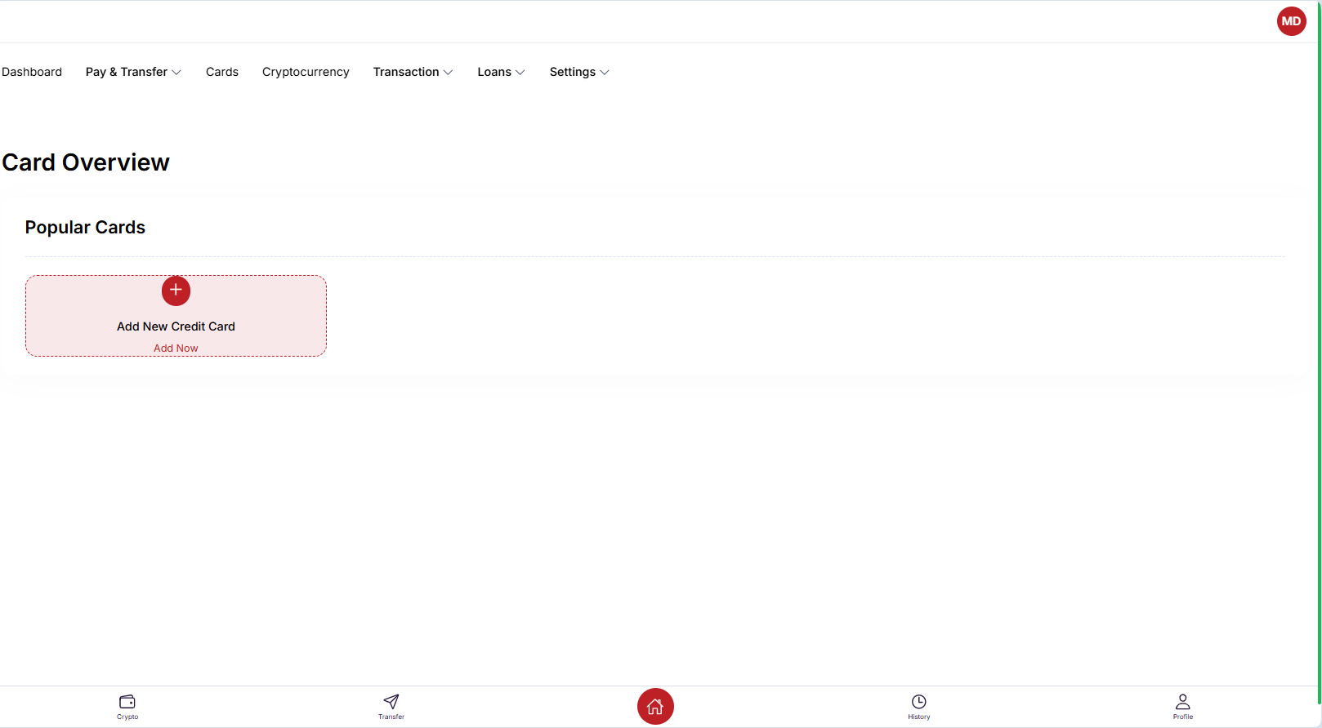The height and width of the screenshot is (728, 1322).
Task: Go home via the red house icon
Action: [x=655, y=707]
